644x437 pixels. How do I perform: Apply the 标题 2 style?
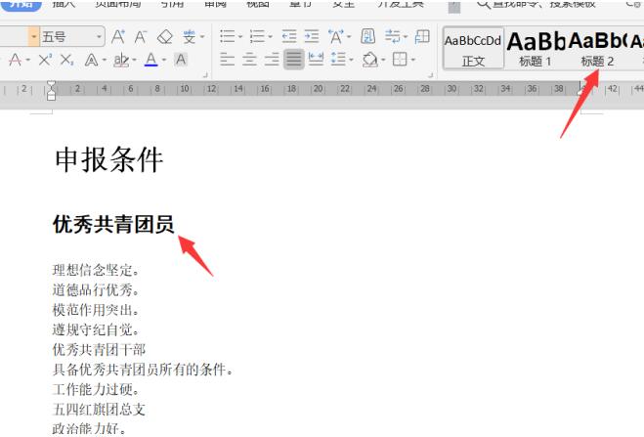point(597,49)
